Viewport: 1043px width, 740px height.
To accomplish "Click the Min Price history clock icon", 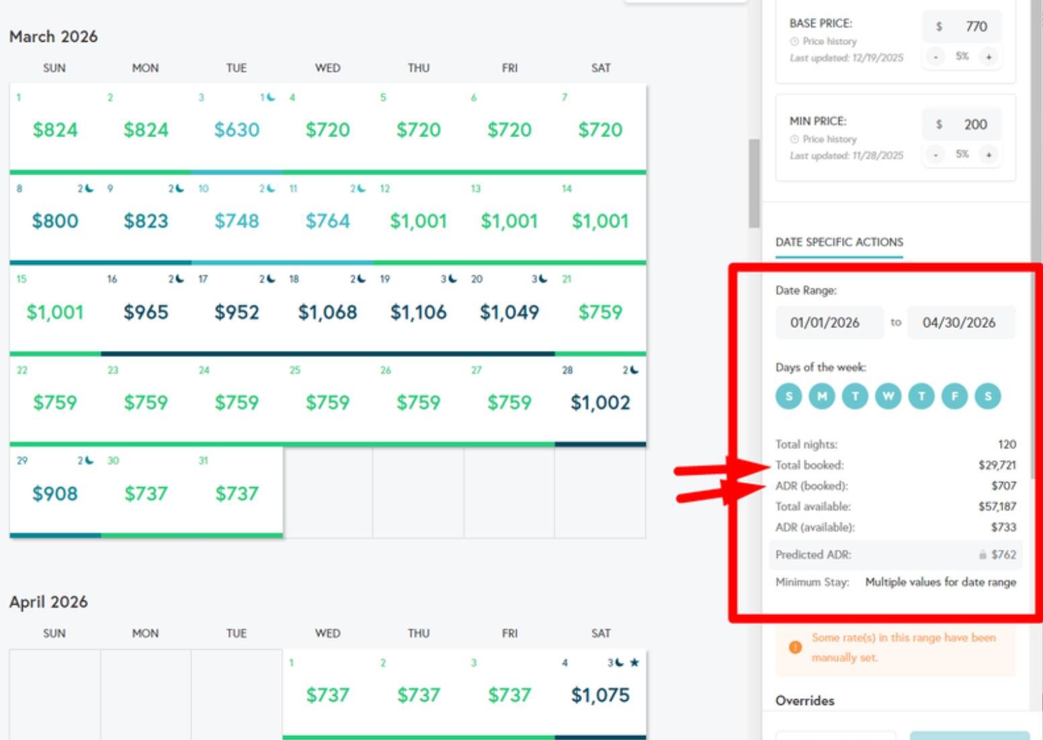I will pyautogui.click(x=794, y=139).
